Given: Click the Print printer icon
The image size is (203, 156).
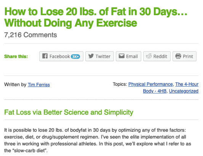Looking at the screenshot, I should [x=178, y=56].
